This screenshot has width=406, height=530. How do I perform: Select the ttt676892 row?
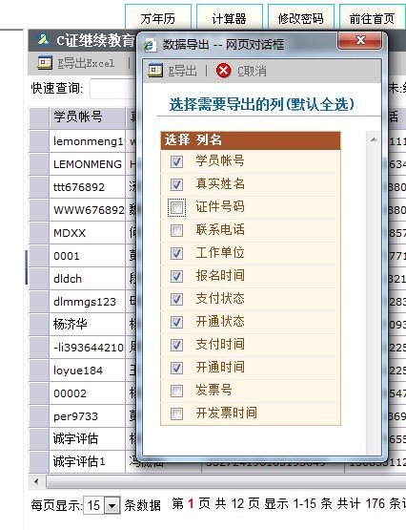87,187
